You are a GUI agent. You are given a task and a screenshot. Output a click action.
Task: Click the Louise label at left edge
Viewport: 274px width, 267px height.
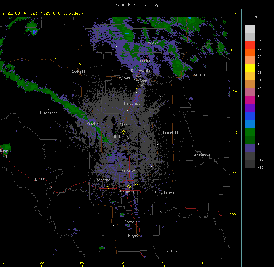[6, 157]
